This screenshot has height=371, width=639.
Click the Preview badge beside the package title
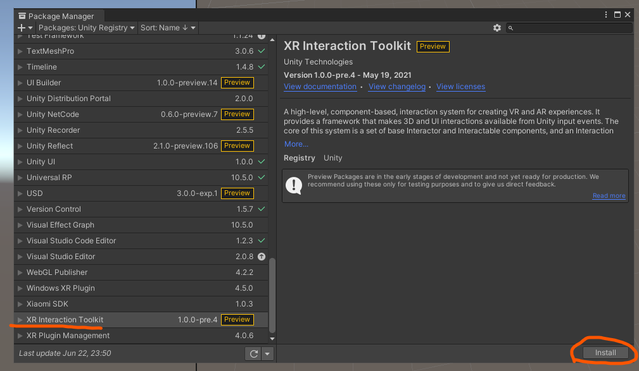tap(433, 46)
